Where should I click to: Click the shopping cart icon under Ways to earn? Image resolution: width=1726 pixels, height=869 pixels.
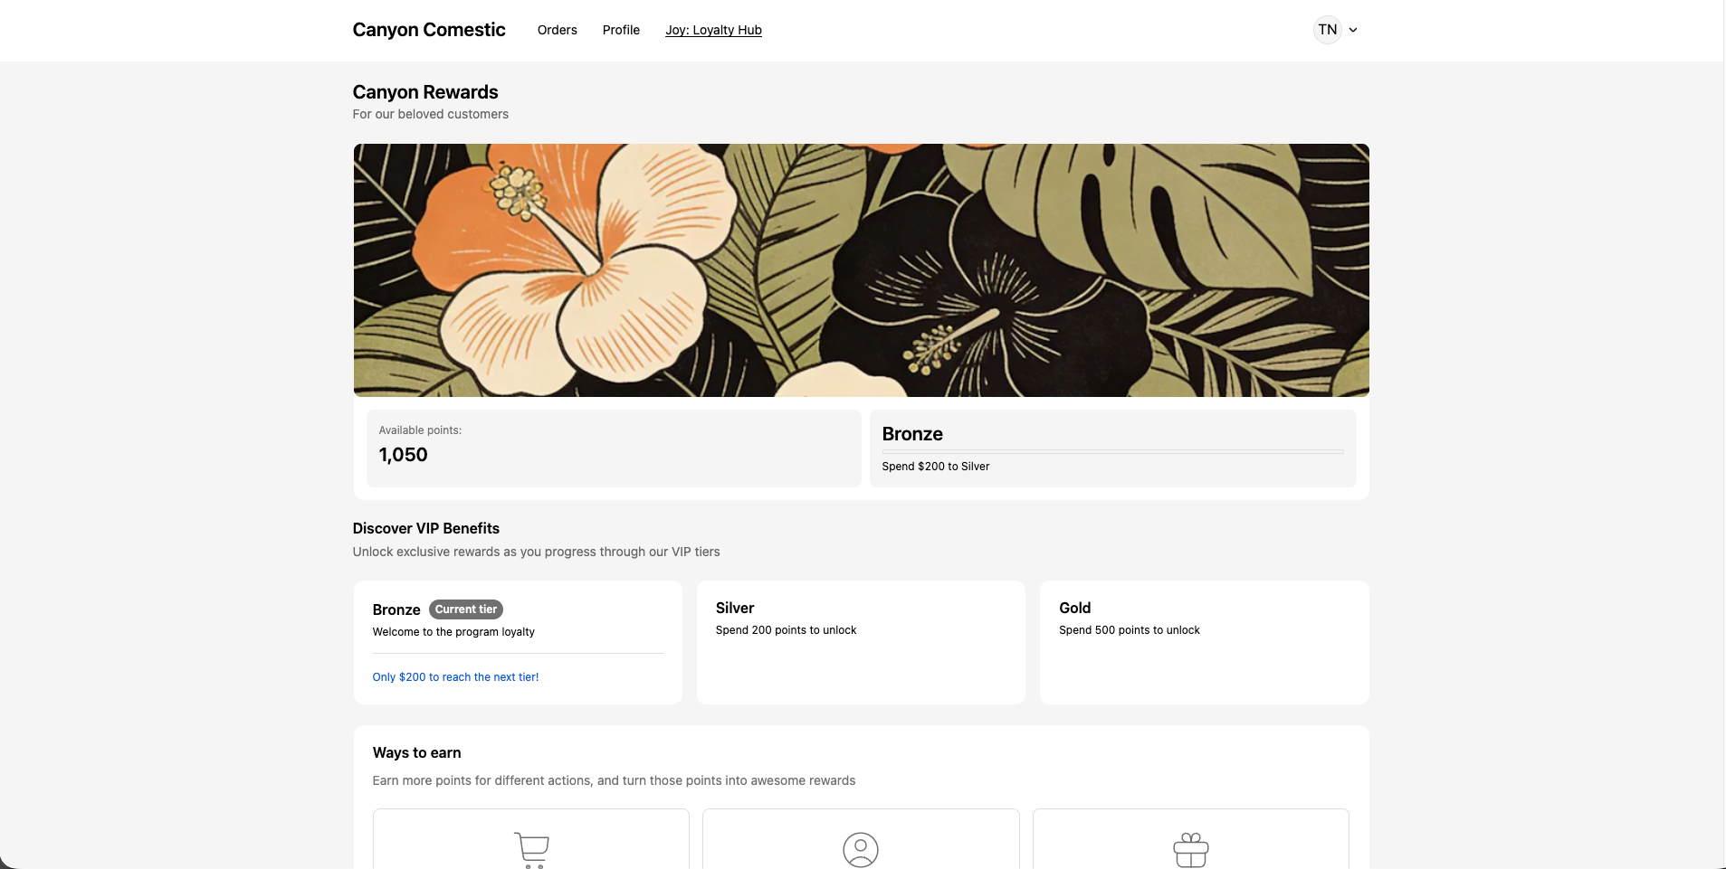(x=530, y=848)
